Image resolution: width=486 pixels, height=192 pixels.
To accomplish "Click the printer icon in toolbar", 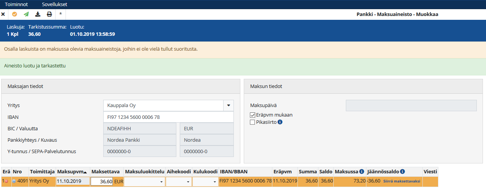I will tap(49, 14).
